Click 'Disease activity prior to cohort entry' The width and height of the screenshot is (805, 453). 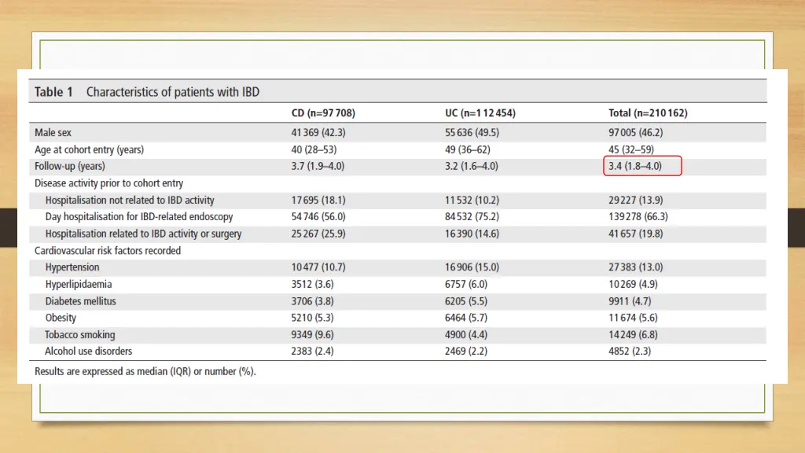(x=108, y=182)
